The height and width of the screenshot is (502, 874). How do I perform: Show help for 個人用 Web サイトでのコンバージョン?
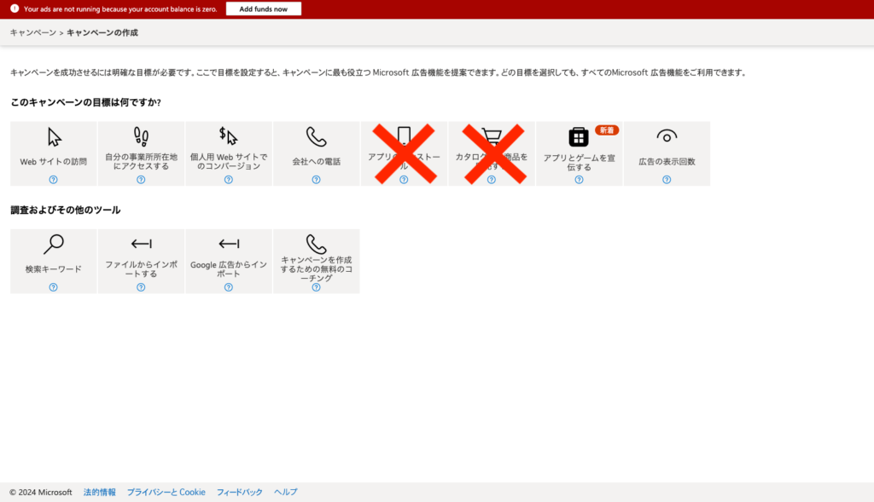(229, 180)
